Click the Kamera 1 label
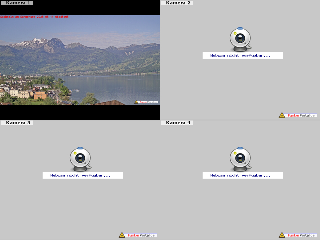Screen dimensions: 320x240 click(x=17, y=3)
